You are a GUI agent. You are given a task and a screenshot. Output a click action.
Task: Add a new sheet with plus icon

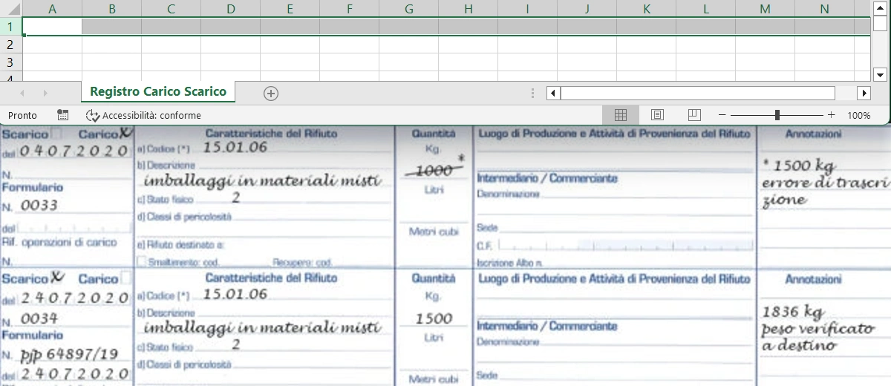[271, 93]
